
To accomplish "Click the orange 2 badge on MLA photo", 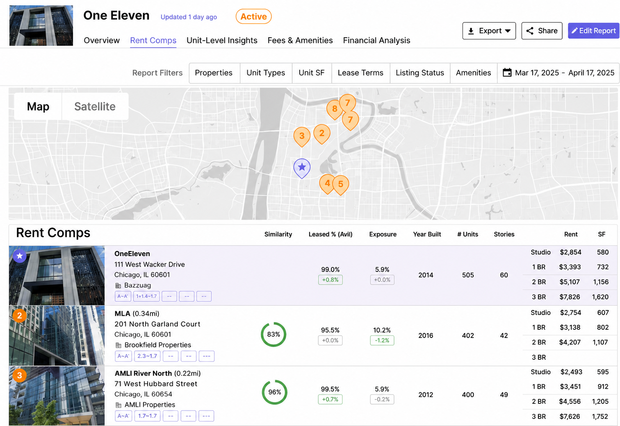I will 20,316.
